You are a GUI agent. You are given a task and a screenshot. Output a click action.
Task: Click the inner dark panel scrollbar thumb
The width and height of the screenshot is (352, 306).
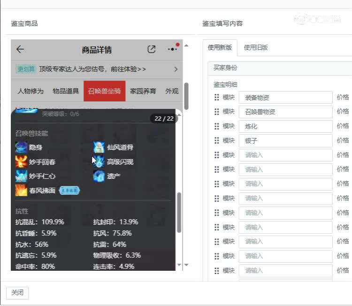point(179,213)
